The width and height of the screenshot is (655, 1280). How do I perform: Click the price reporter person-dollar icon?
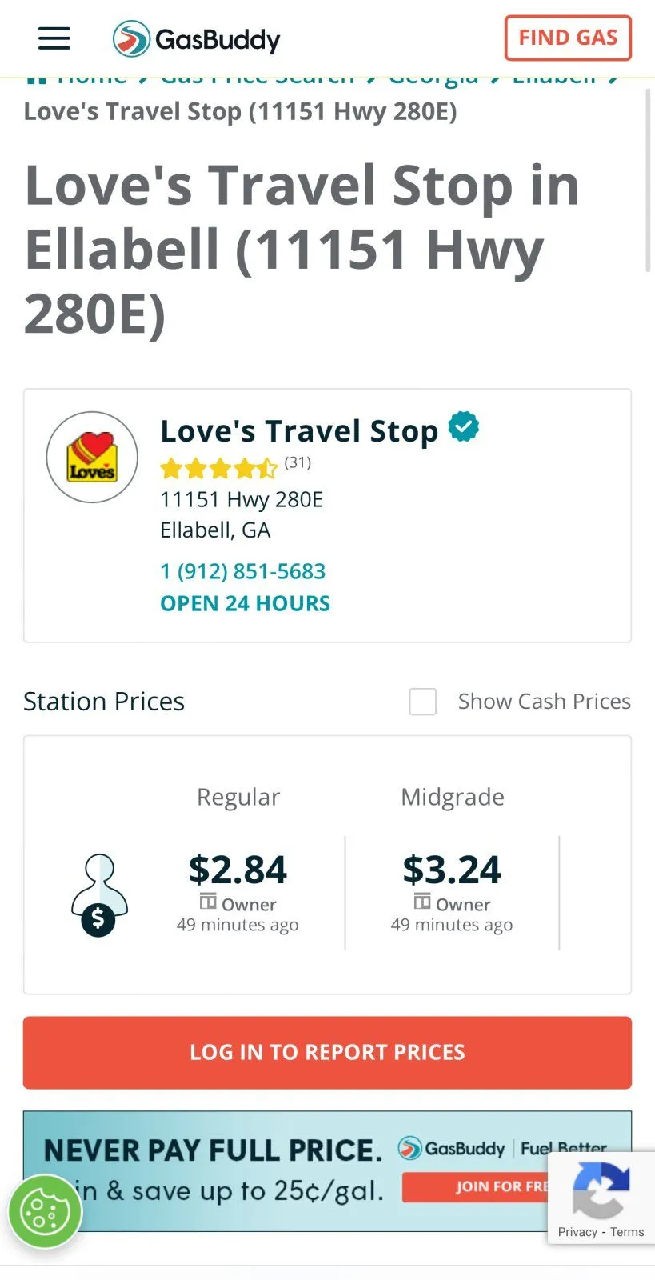99,895
